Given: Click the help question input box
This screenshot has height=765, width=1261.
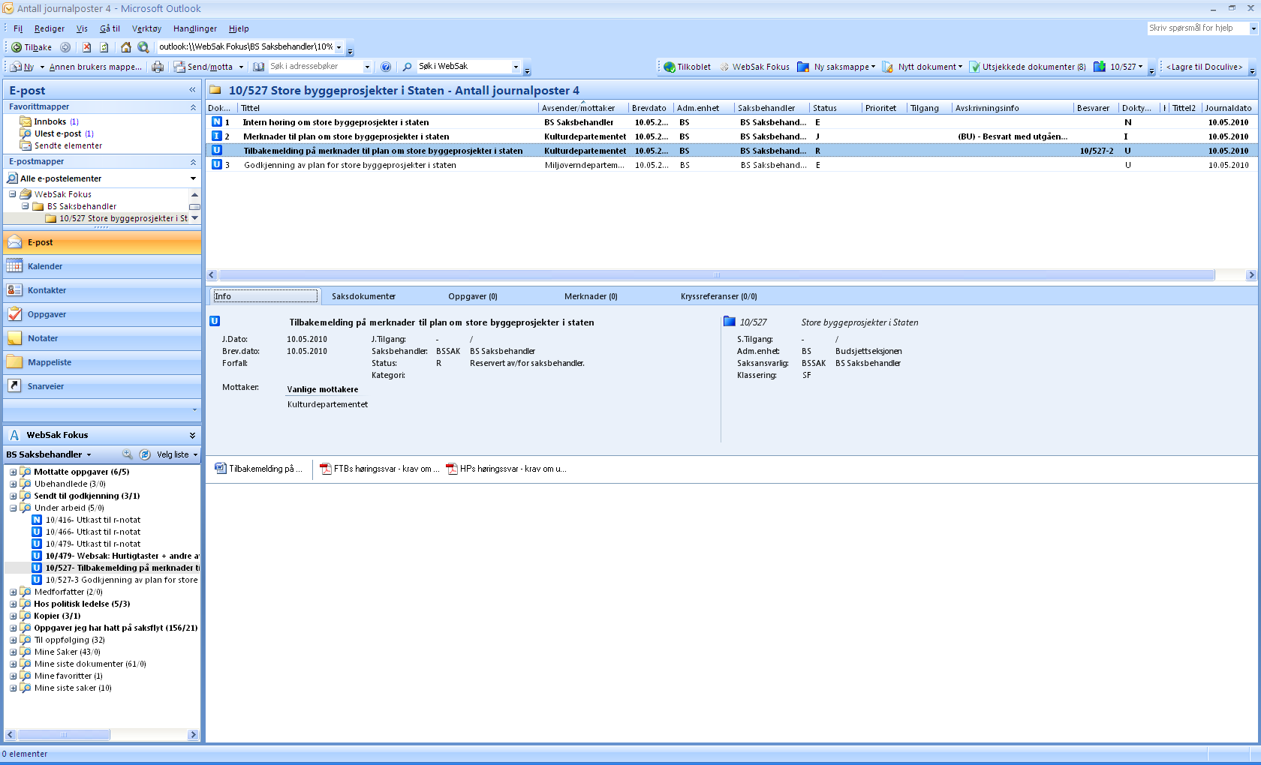Looking at the screenshot, I should coord(1197,28).
